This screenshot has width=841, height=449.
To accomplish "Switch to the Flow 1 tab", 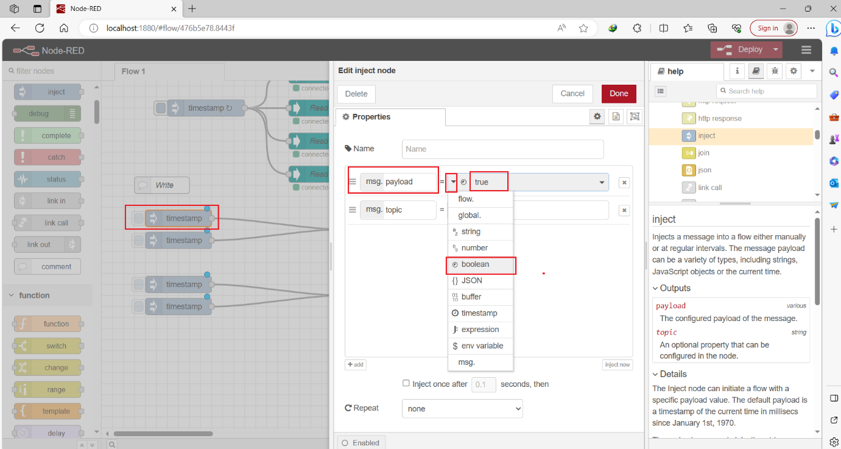I will [169, 71].
